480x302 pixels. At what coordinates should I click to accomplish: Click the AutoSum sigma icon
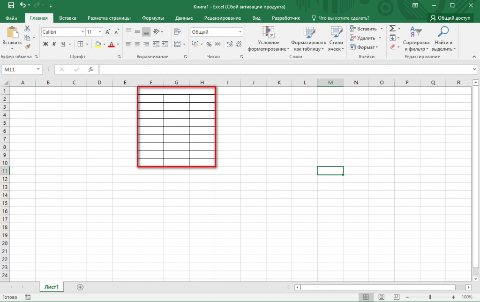click(x=393, y=29)
